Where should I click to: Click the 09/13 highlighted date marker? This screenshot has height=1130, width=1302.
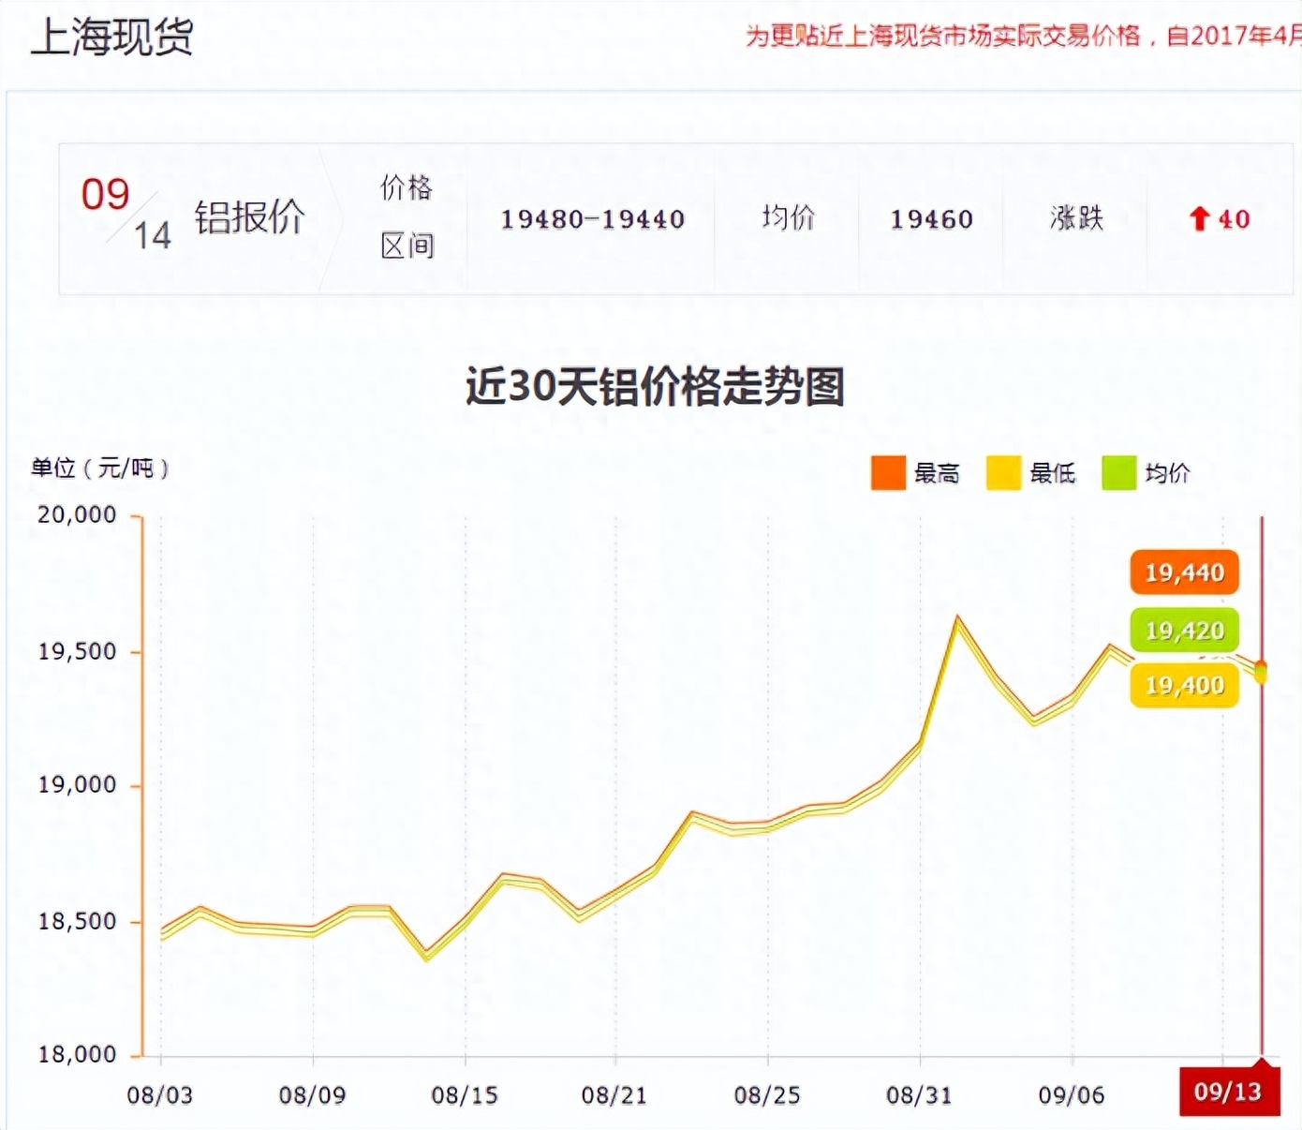click(1229, 1092)
